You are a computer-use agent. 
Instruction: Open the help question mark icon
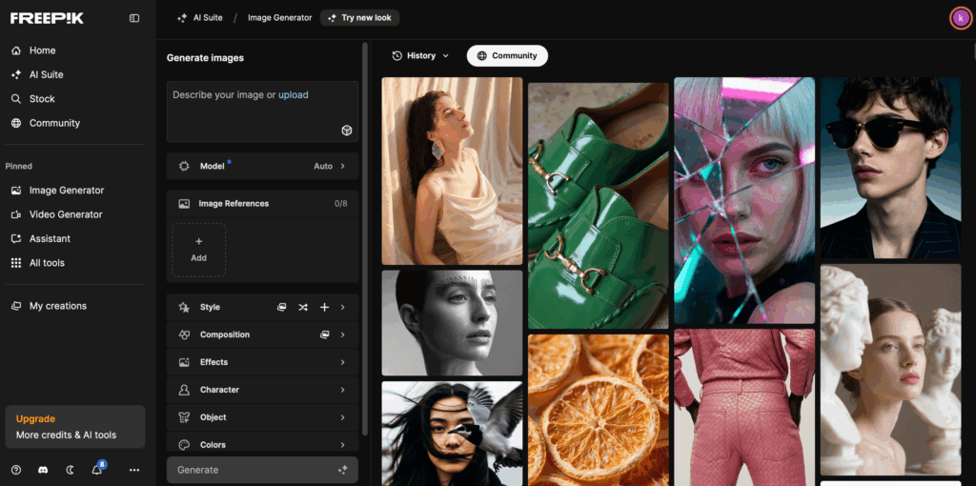[16, 470]
